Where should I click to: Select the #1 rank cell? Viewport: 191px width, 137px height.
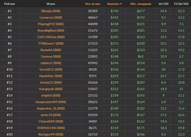(x=10, y=11)
